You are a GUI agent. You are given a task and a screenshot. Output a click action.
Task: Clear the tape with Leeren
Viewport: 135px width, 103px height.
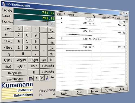[94, 91]
